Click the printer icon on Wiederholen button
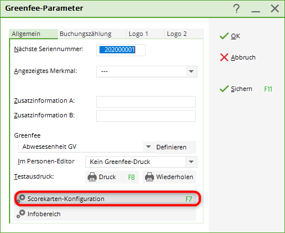This screenshot has width=285, height=233. [150, 177]
